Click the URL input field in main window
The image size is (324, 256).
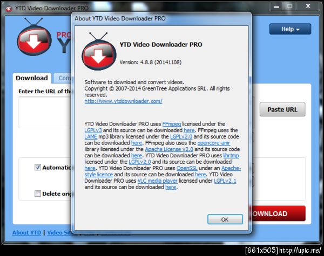45,113
